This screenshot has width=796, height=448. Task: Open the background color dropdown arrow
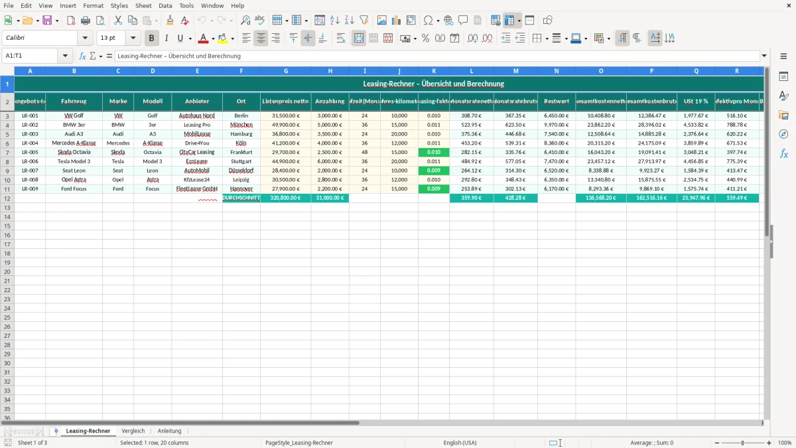pos(232,38)
